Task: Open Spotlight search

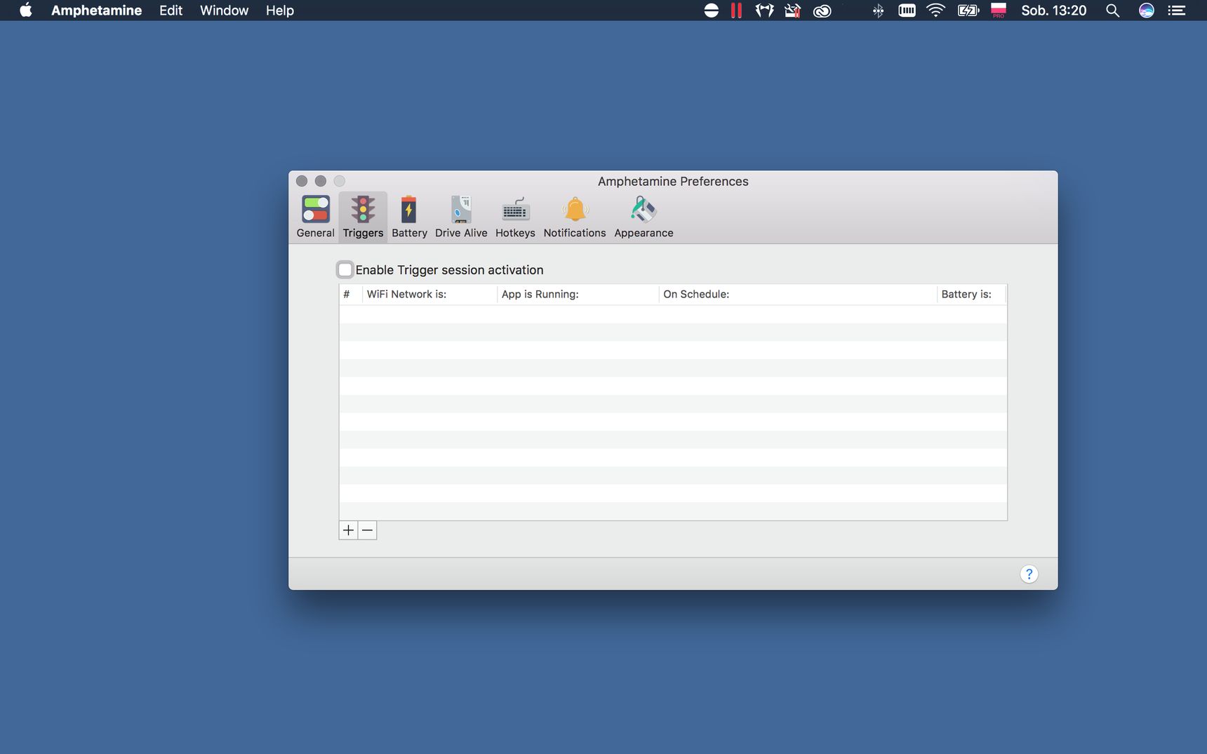Action: tap(1112, 11)
